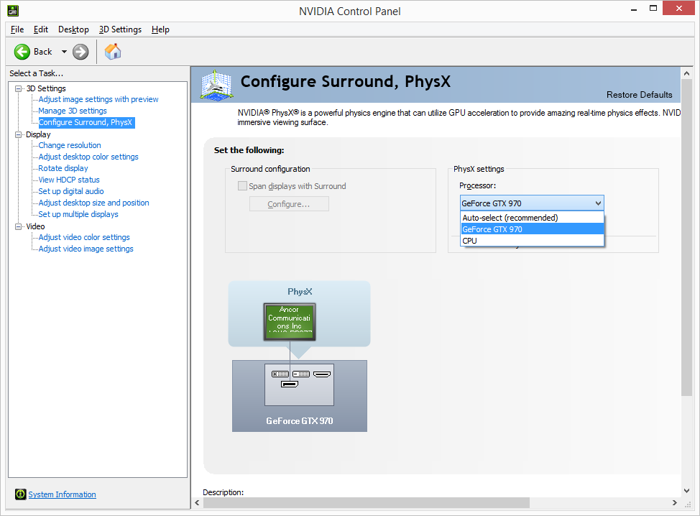Open the File menu
Viewport: 700px width, 516px height.
point(17,29)
